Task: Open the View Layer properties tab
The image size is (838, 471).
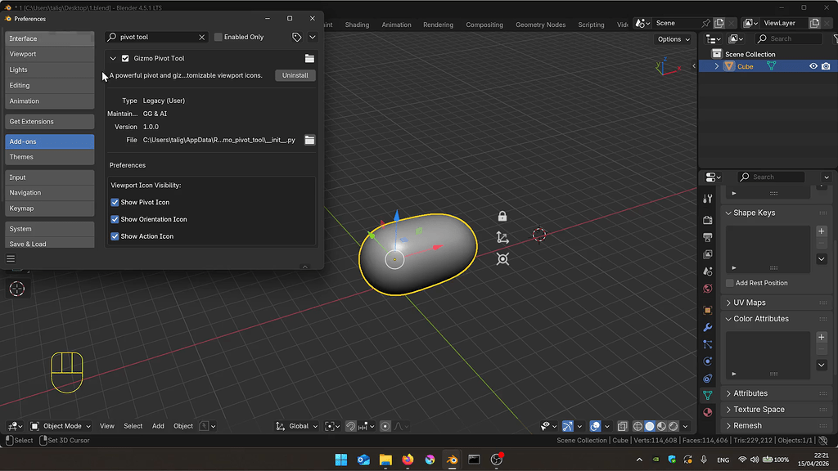Action: tap(708, 254)
